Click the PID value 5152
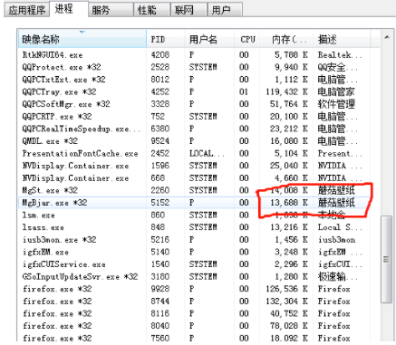Viewport: 396px width, 345px height. 160,203
